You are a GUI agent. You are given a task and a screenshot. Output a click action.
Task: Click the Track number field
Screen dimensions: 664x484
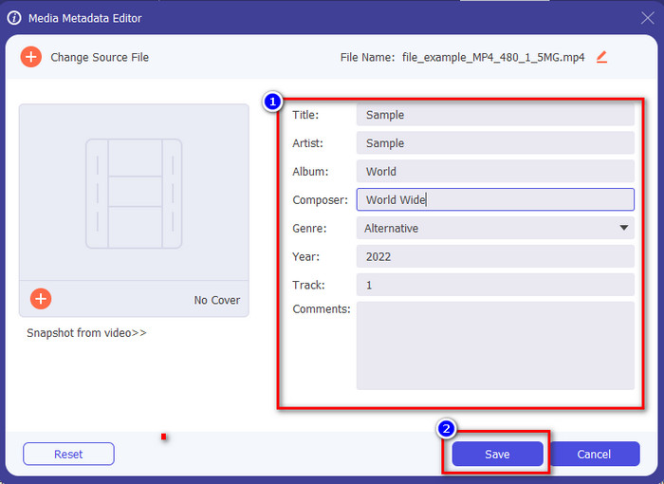coord(494,285)
